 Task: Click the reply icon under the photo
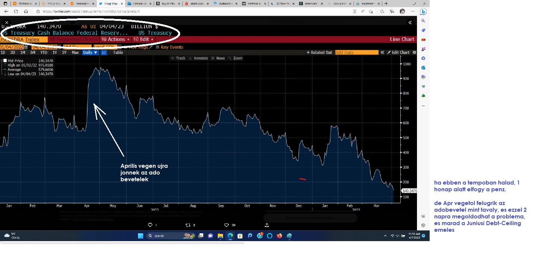point(150,225)
